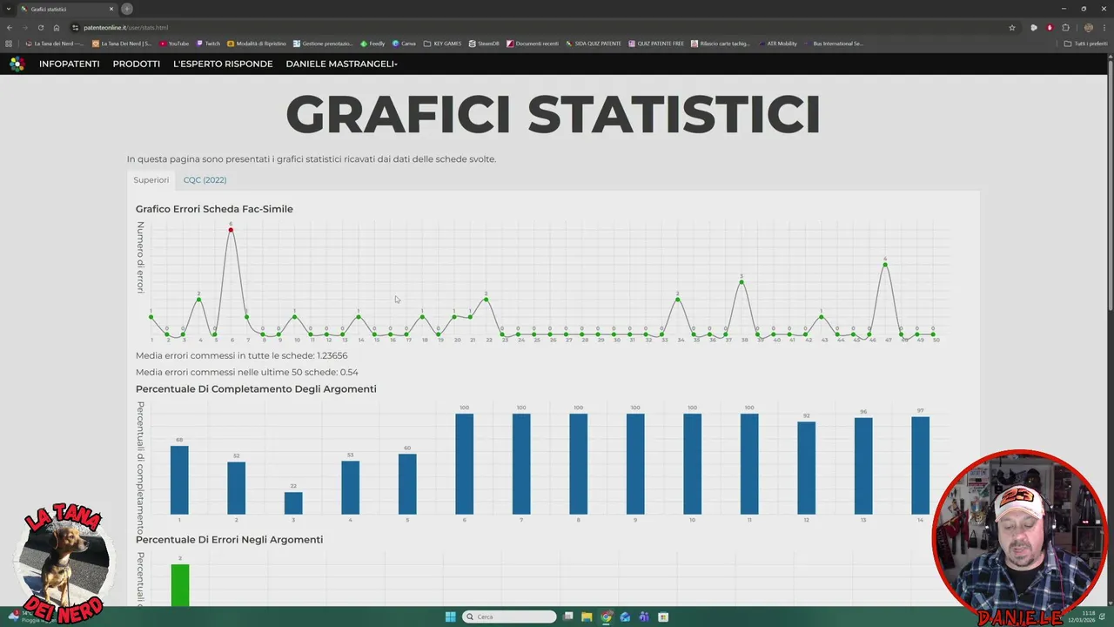This screenshot has width=1114, height=627.
Task: Open the DANIELE MASTRANGELI user menu
Action: click(x=341, y=64)
